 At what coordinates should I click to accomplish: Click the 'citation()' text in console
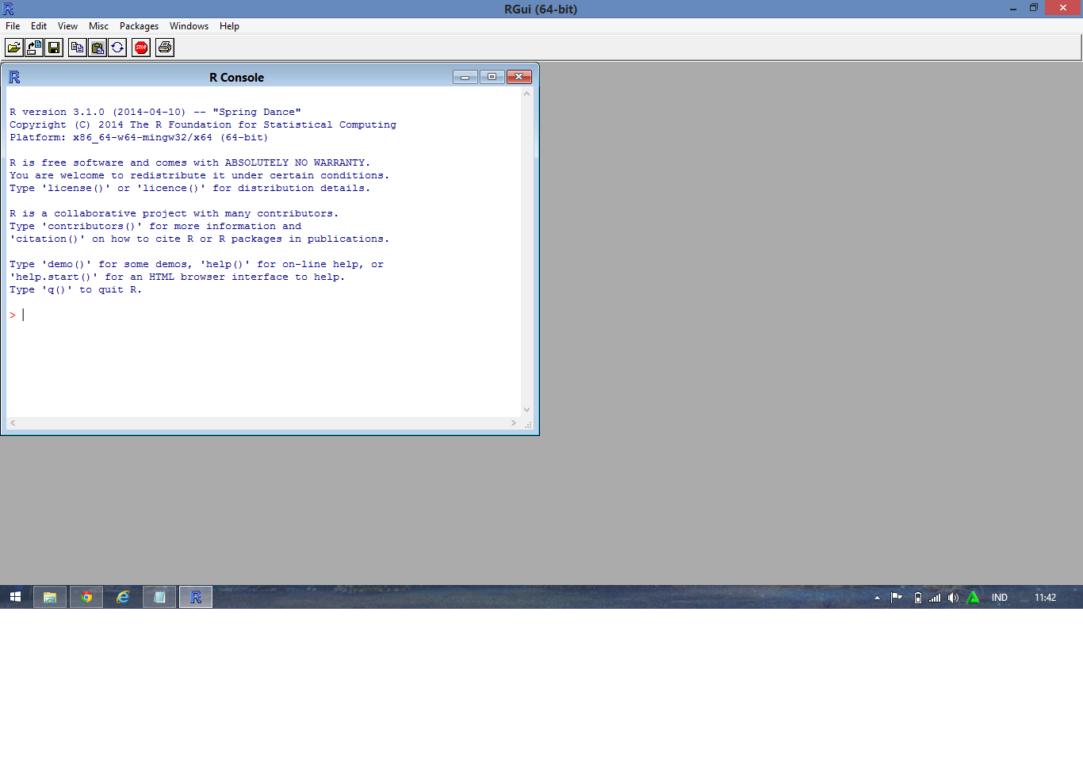[x=48, y=239]
